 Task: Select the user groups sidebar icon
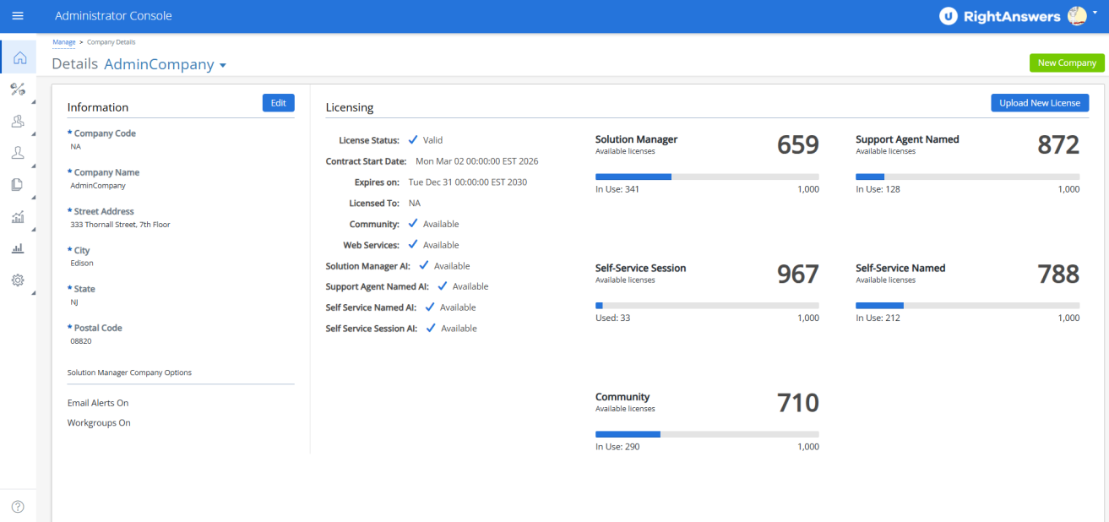click(18, 122)
